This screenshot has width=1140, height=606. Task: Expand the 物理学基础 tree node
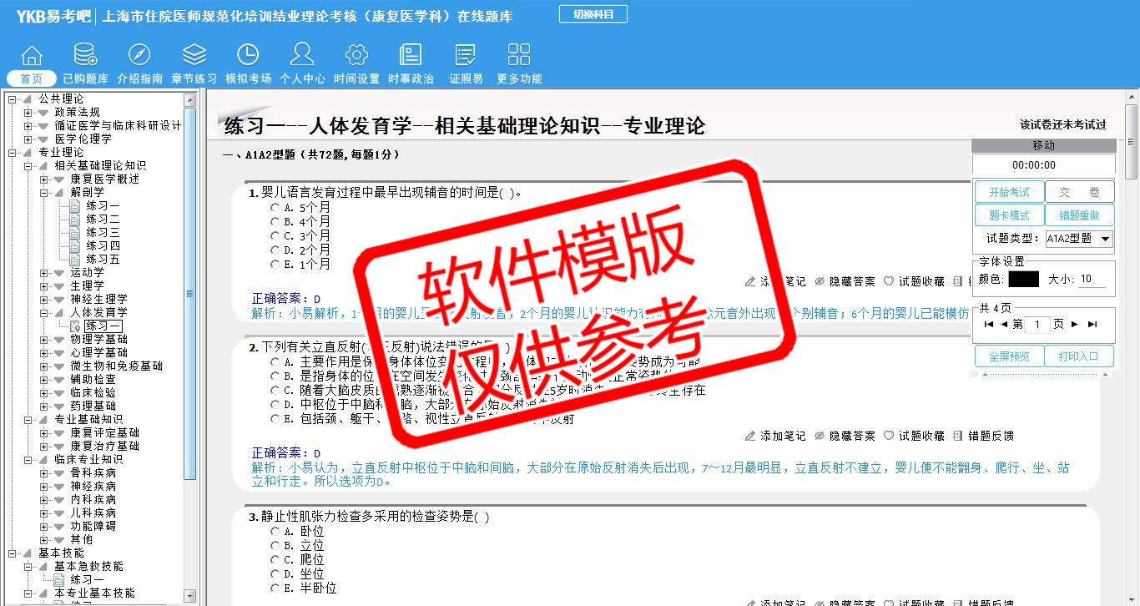tap(44, 340)
